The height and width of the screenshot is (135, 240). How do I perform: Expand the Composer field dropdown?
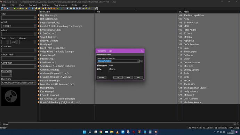point(35,66)
